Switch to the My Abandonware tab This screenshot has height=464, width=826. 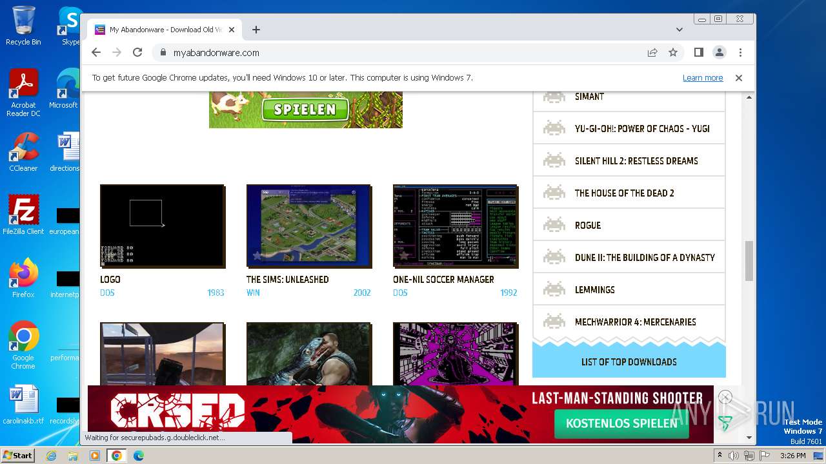tap(165, 30)
